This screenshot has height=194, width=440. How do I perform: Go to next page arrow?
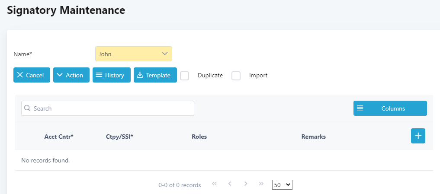click(x=246, y=184)
